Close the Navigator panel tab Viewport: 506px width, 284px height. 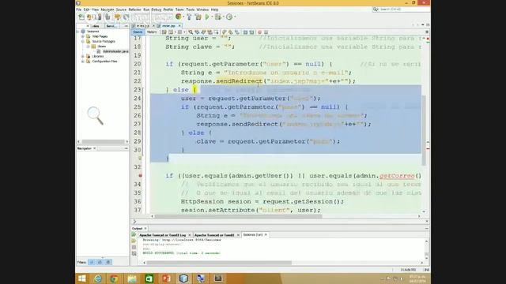pos(95,148)
